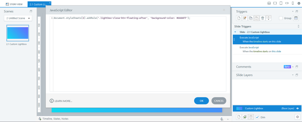Click the Custom Lightbox layer color thumbnail
The image size is (302, 122).
[x=239, y=108]
